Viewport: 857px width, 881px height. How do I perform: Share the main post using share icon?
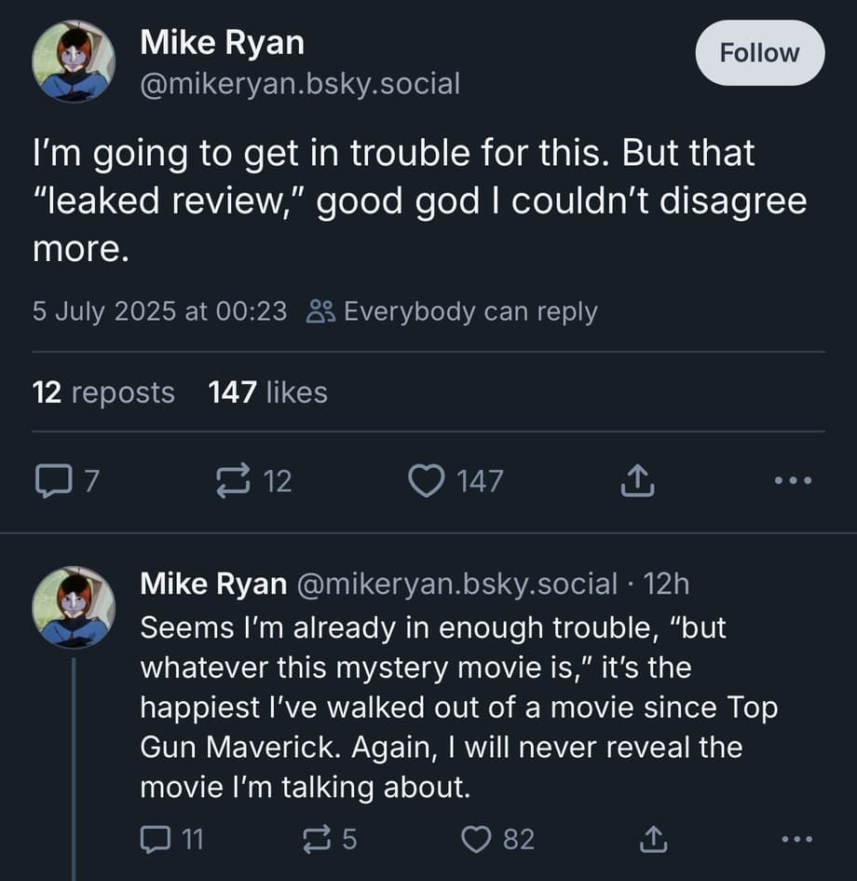point(638,481)
